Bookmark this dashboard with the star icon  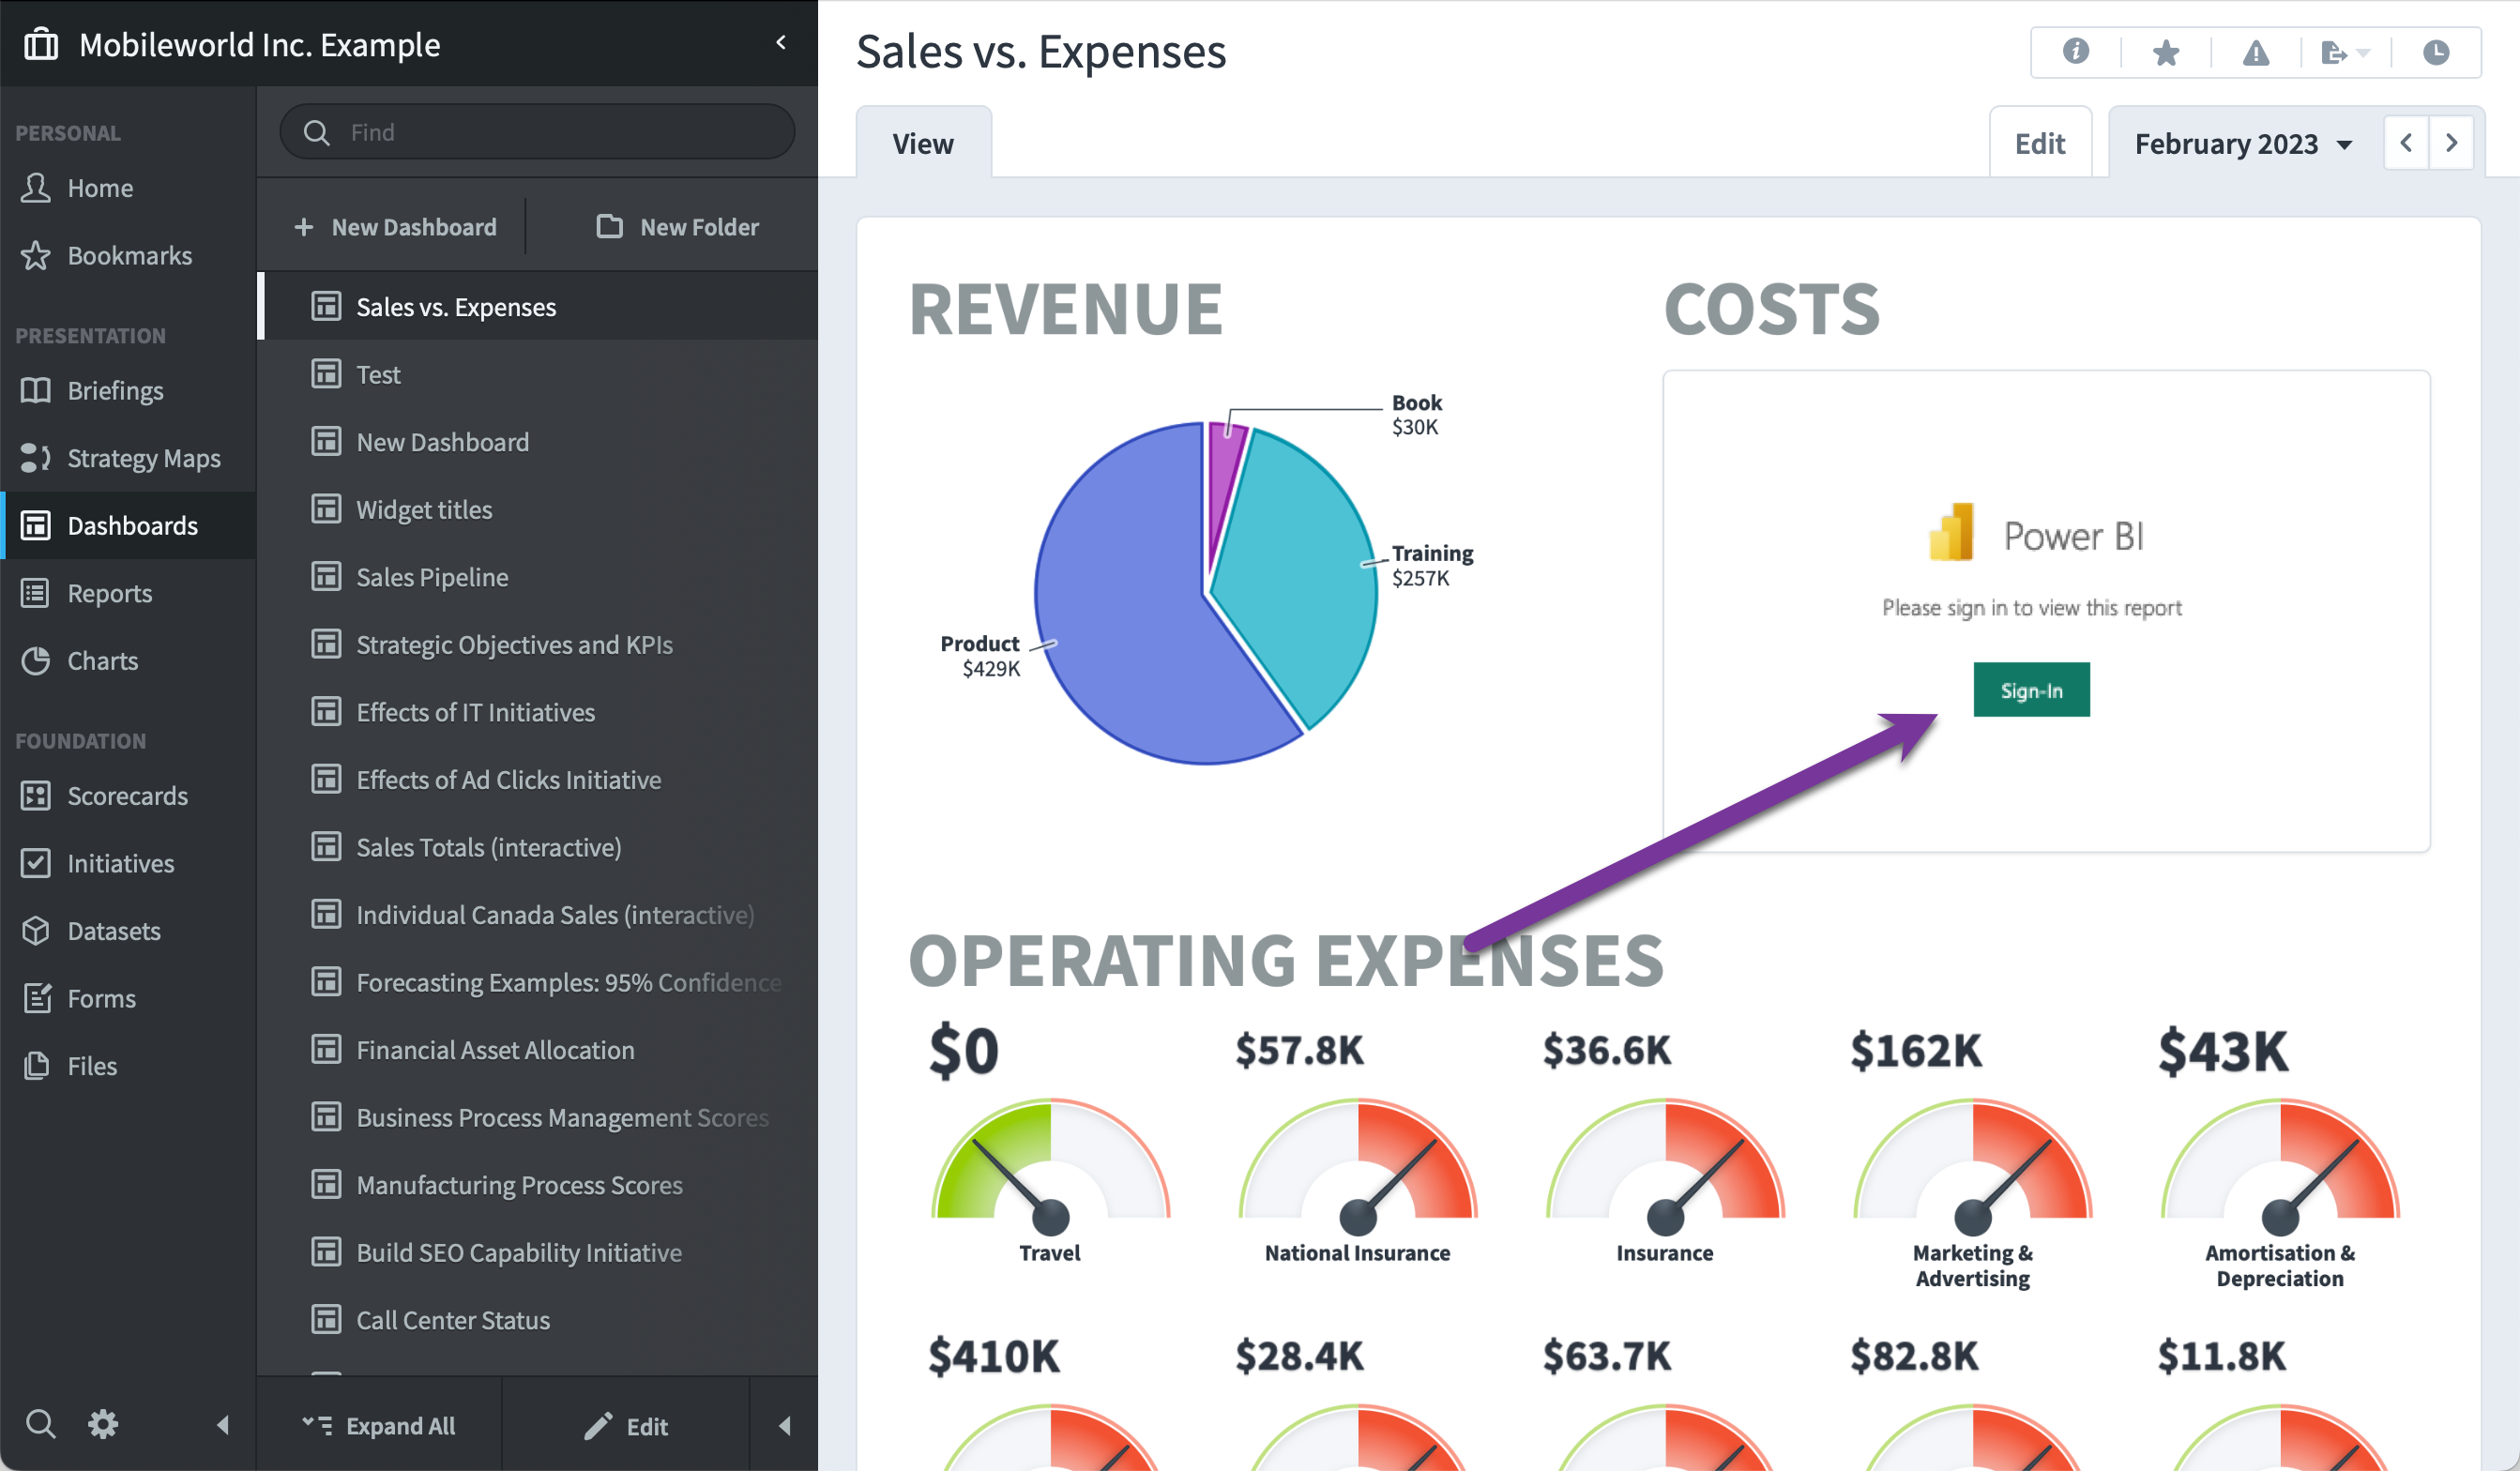(2165, 51)
